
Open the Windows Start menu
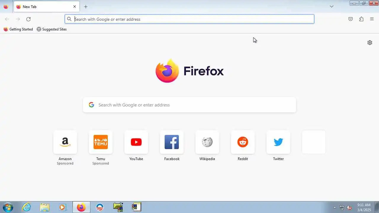click(x=8, y=207)
